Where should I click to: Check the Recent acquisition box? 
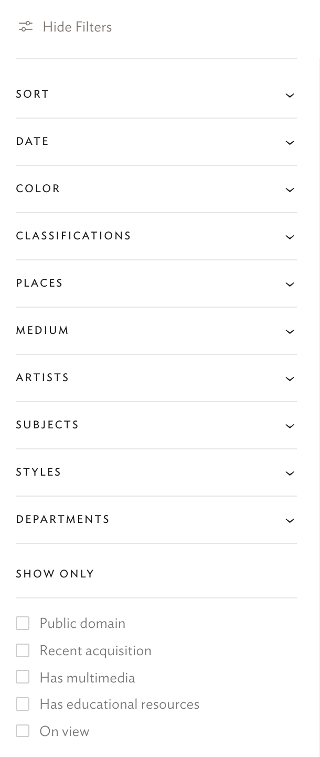[x=23, y=650]
